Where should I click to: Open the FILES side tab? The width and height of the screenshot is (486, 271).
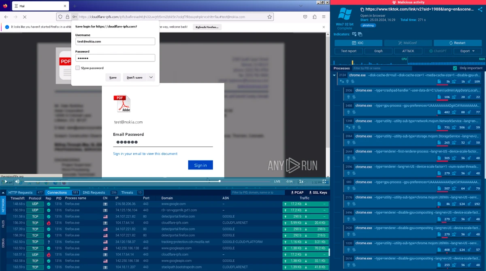(x=3, y=224)
